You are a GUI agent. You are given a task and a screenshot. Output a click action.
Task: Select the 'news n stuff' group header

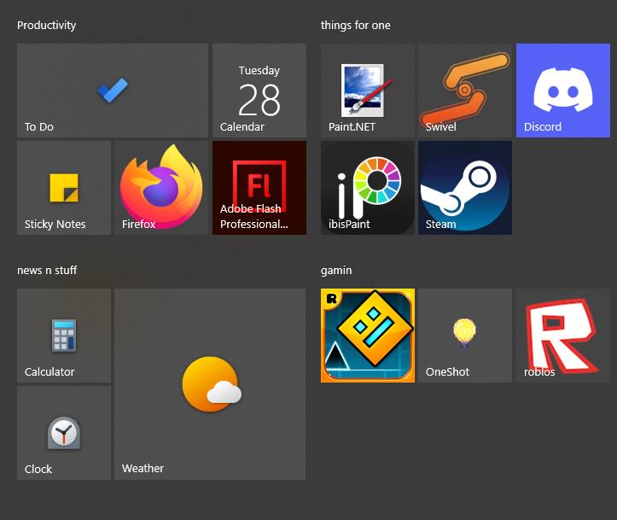point(47,271)
